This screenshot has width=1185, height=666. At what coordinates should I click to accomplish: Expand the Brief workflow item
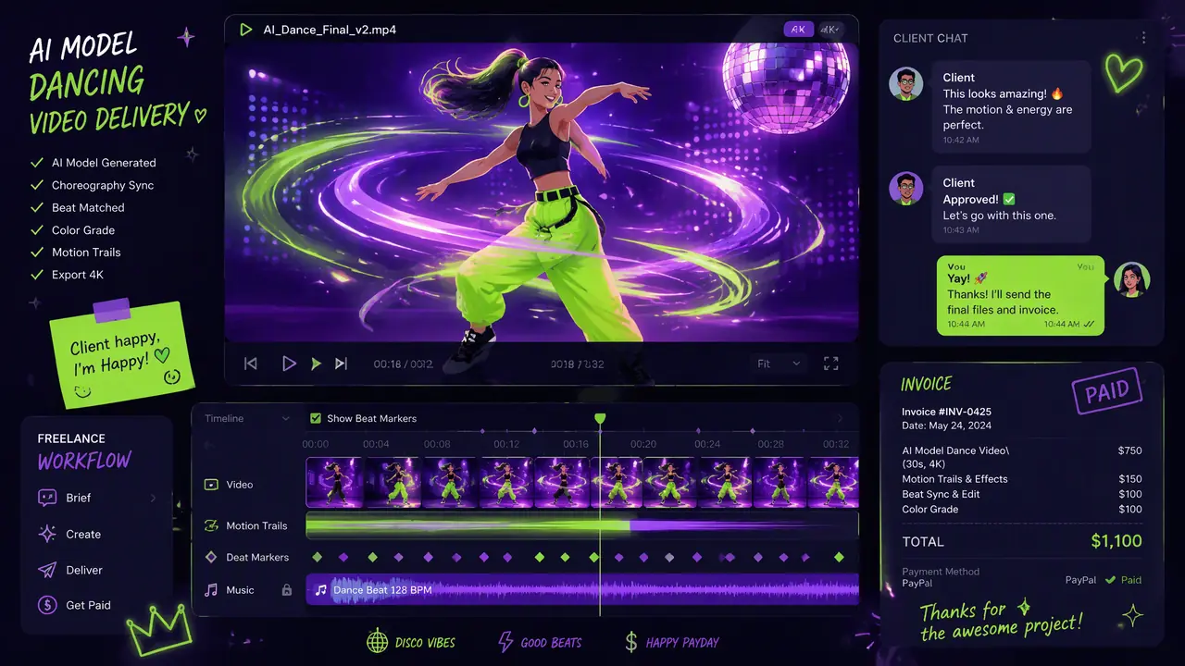tap(96, 498)
